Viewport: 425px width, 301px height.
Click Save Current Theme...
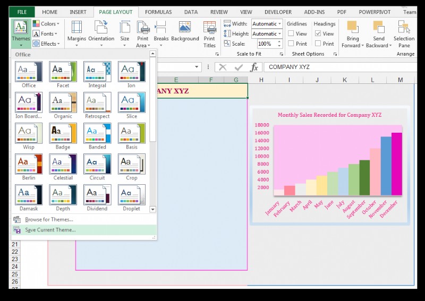tap(84, 230)
